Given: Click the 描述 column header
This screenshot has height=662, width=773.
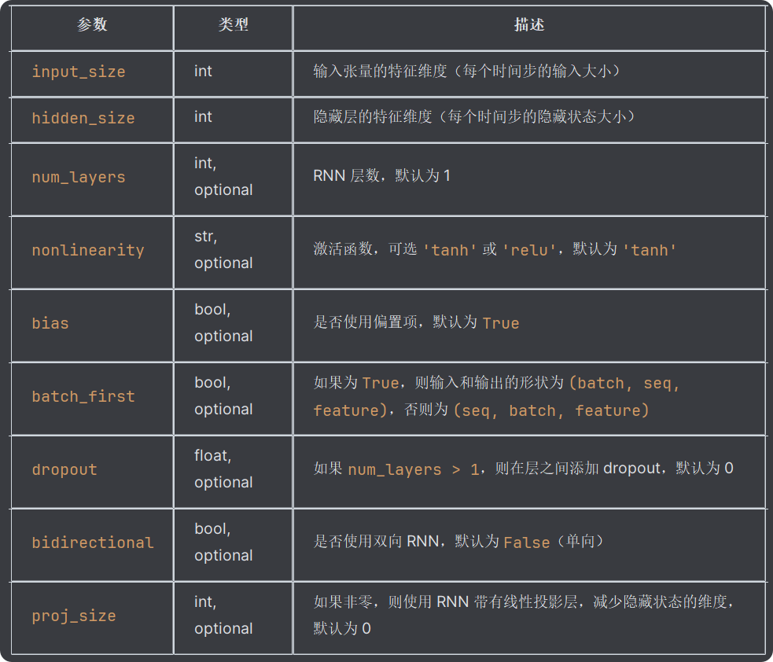Looking at the screenshot, I should [529, 24].
